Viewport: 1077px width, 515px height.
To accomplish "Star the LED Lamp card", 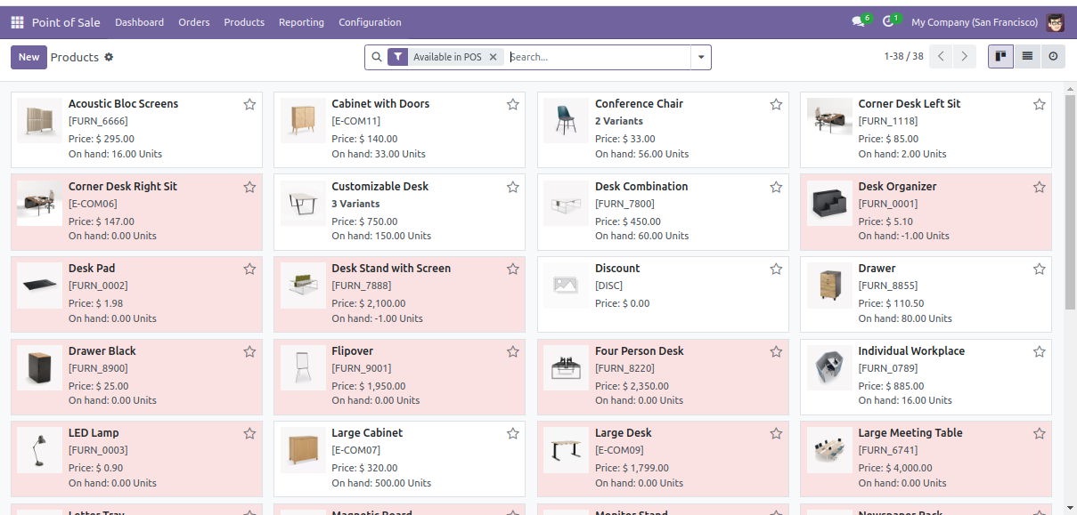I will (249, 433).
